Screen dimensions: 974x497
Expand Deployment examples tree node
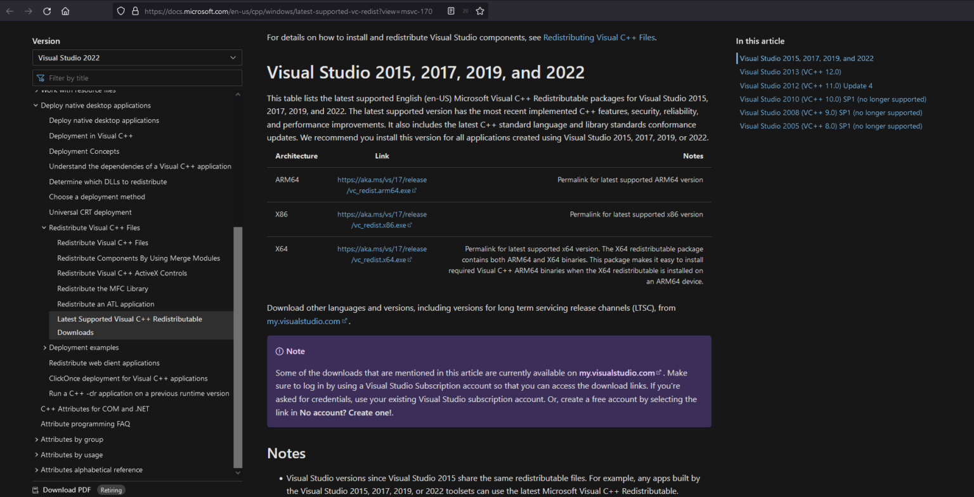[x=44, y=348]
